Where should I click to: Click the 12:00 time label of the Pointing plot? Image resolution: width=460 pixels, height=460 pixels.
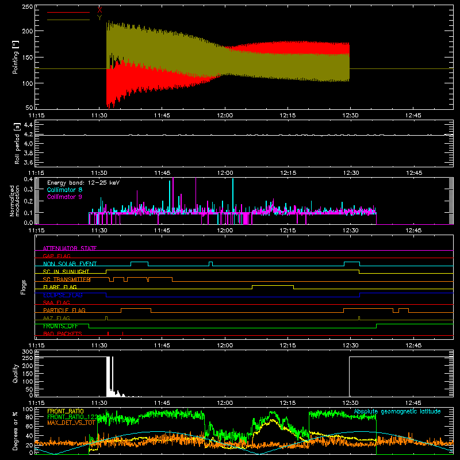[225, 116]
